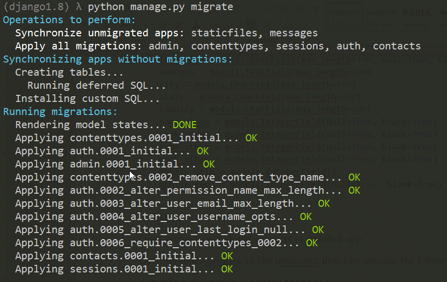Click 'Synchronizing apps without migrations:' heading

point(117,60)
